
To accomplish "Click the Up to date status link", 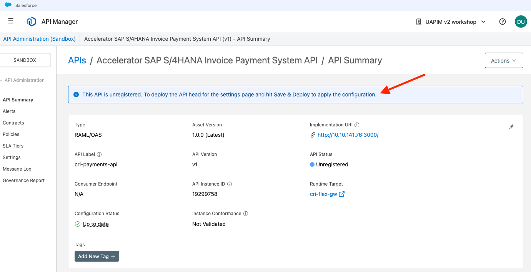I will (x=96, y=224).
